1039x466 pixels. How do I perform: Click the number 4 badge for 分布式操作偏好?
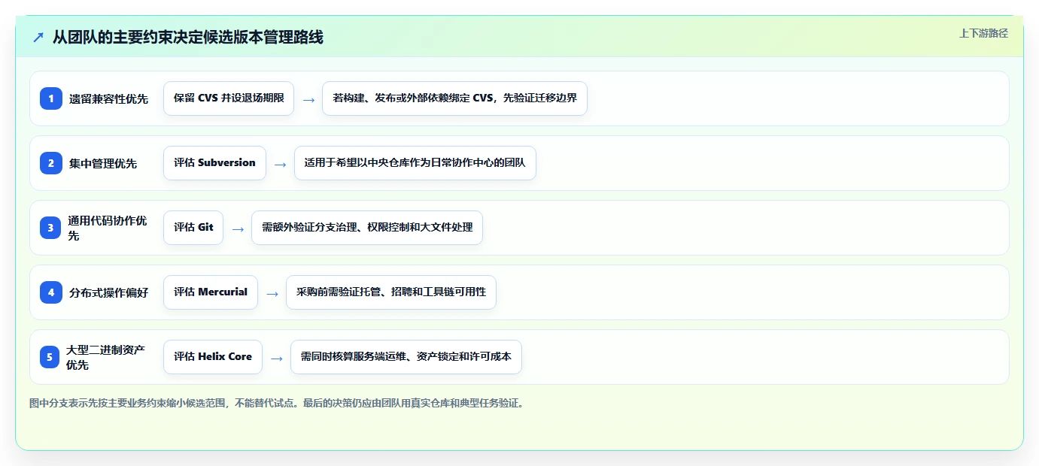pyautogui.click(x=51, y=292)
